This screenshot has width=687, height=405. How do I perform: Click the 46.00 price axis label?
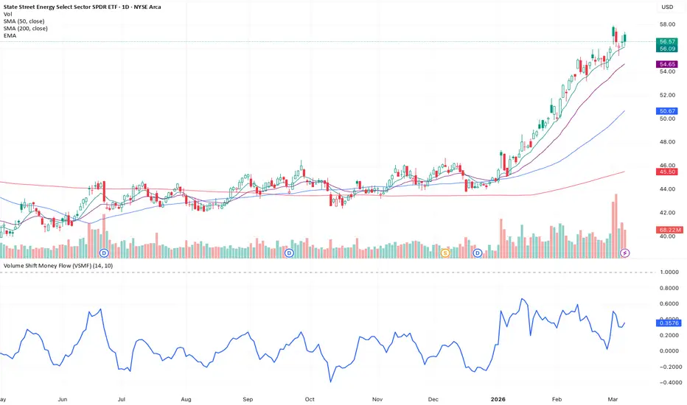point(667,166)
